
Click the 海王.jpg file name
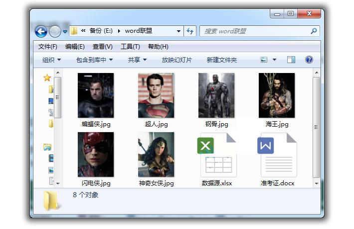click(x=277, y=124)
